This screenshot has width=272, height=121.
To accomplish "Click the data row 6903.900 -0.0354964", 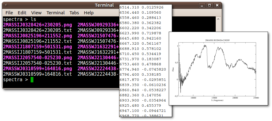I will pyautogui.click(x=143, y=100).
